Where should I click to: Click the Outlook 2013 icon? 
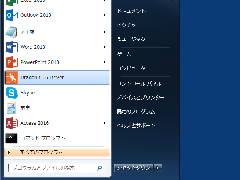coord(12,15)
